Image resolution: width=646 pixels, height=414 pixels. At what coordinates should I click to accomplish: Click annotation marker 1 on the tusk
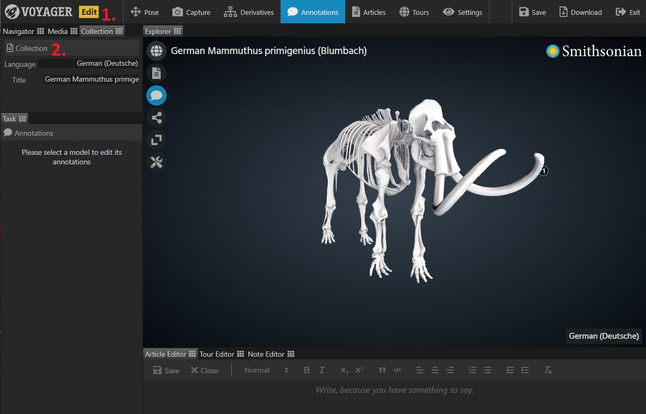pyautogui.click(x=544, y=171)
